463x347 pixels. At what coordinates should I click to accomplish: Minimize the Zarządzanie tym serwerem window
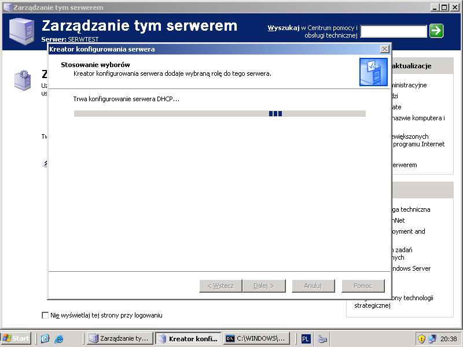click(435, 8)
